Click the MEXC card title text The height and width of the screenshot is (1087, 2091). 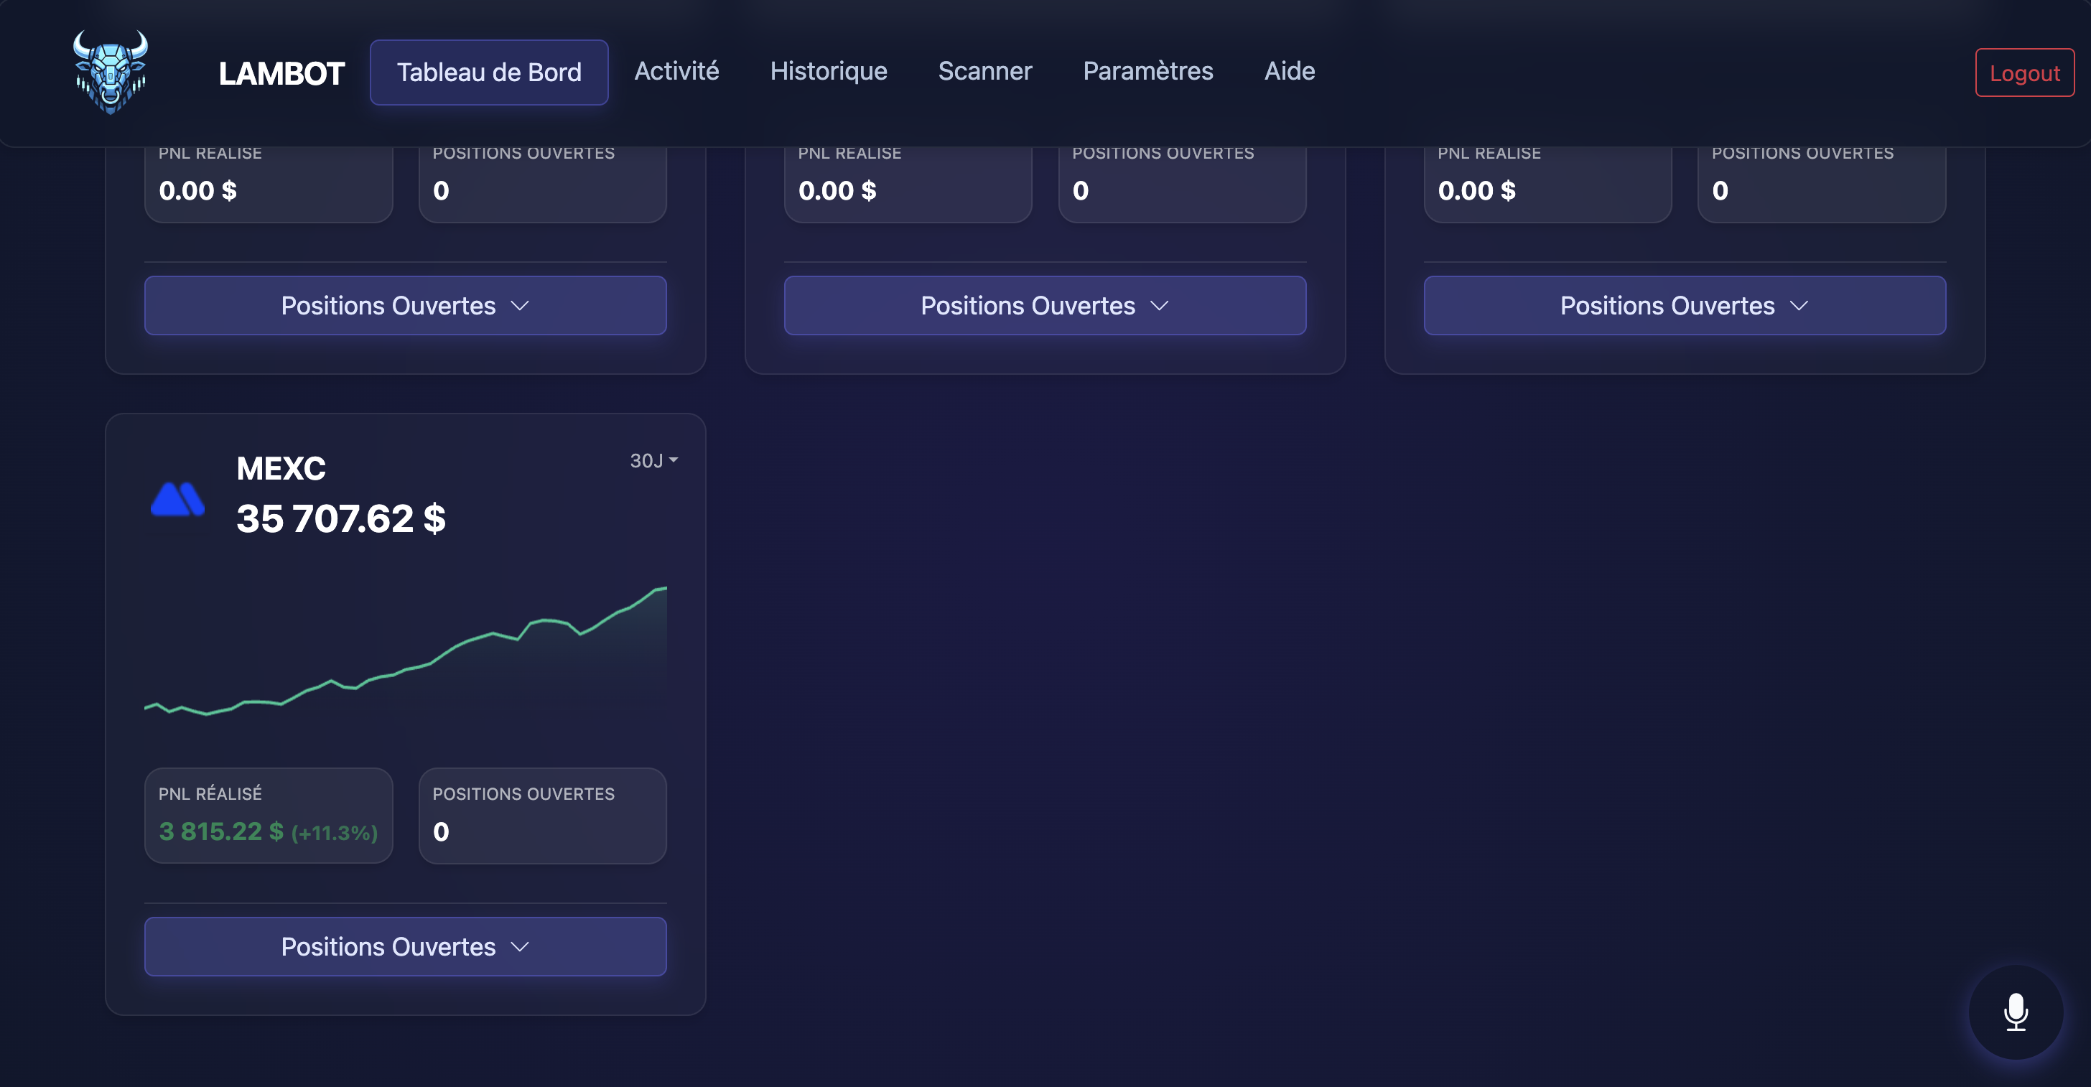click(281, 468)
